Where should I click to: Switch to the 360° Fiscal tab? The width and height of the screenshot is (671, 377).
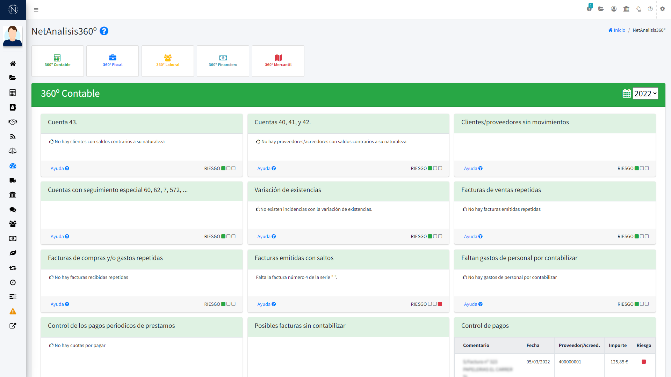(x=113, y=61)
